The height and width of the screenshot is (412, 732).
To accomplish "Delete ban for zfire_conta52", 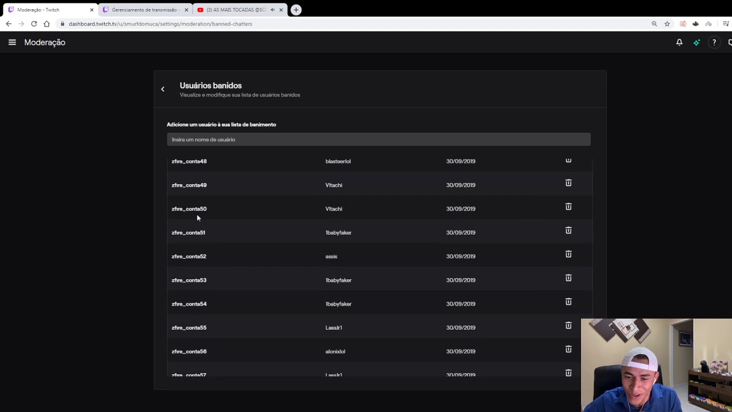I will tap(568, 254).
